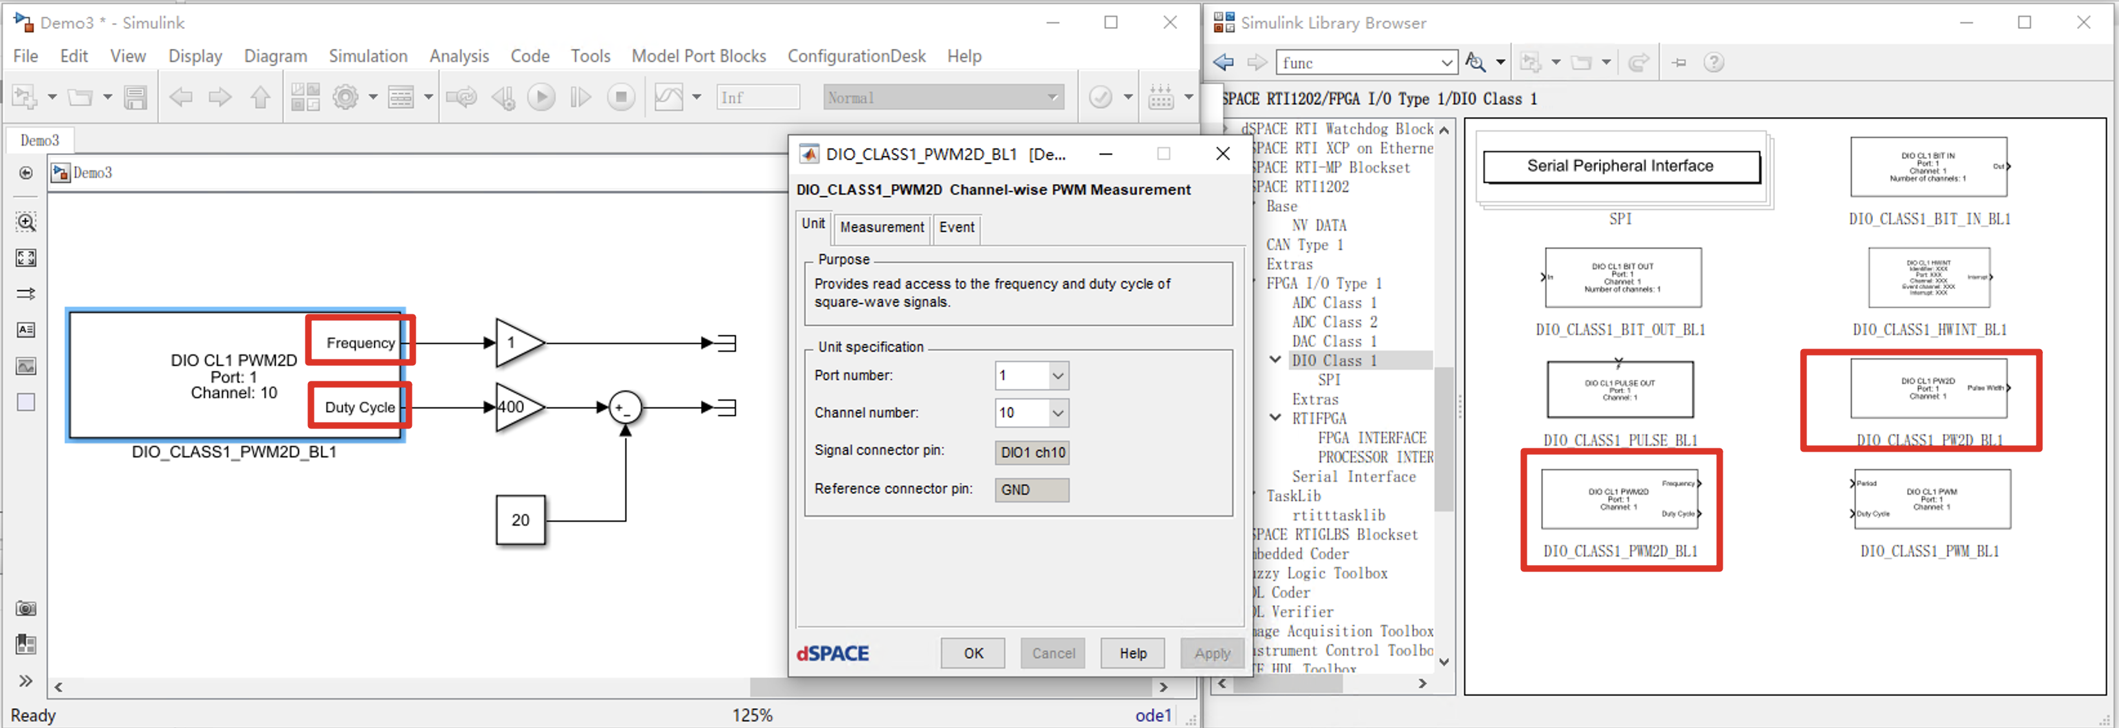The width and height of the screenshot is (2119, 728).
Task: Select the Demo3 model tab
Action: pyautogui.click(x=39, y=140)
